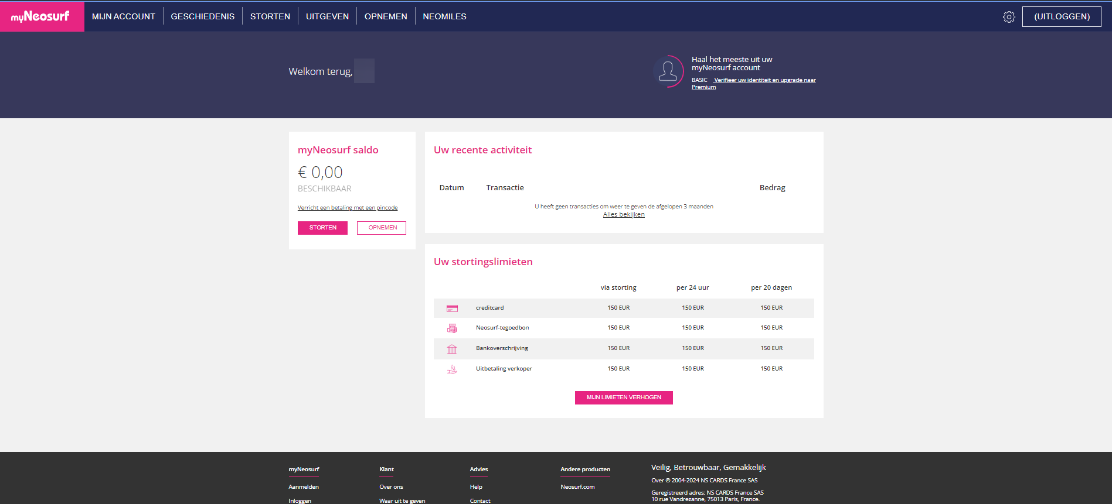Open the settings gear icon
The height and width of the screenshot is (504, 1112).
point(1009,17)
